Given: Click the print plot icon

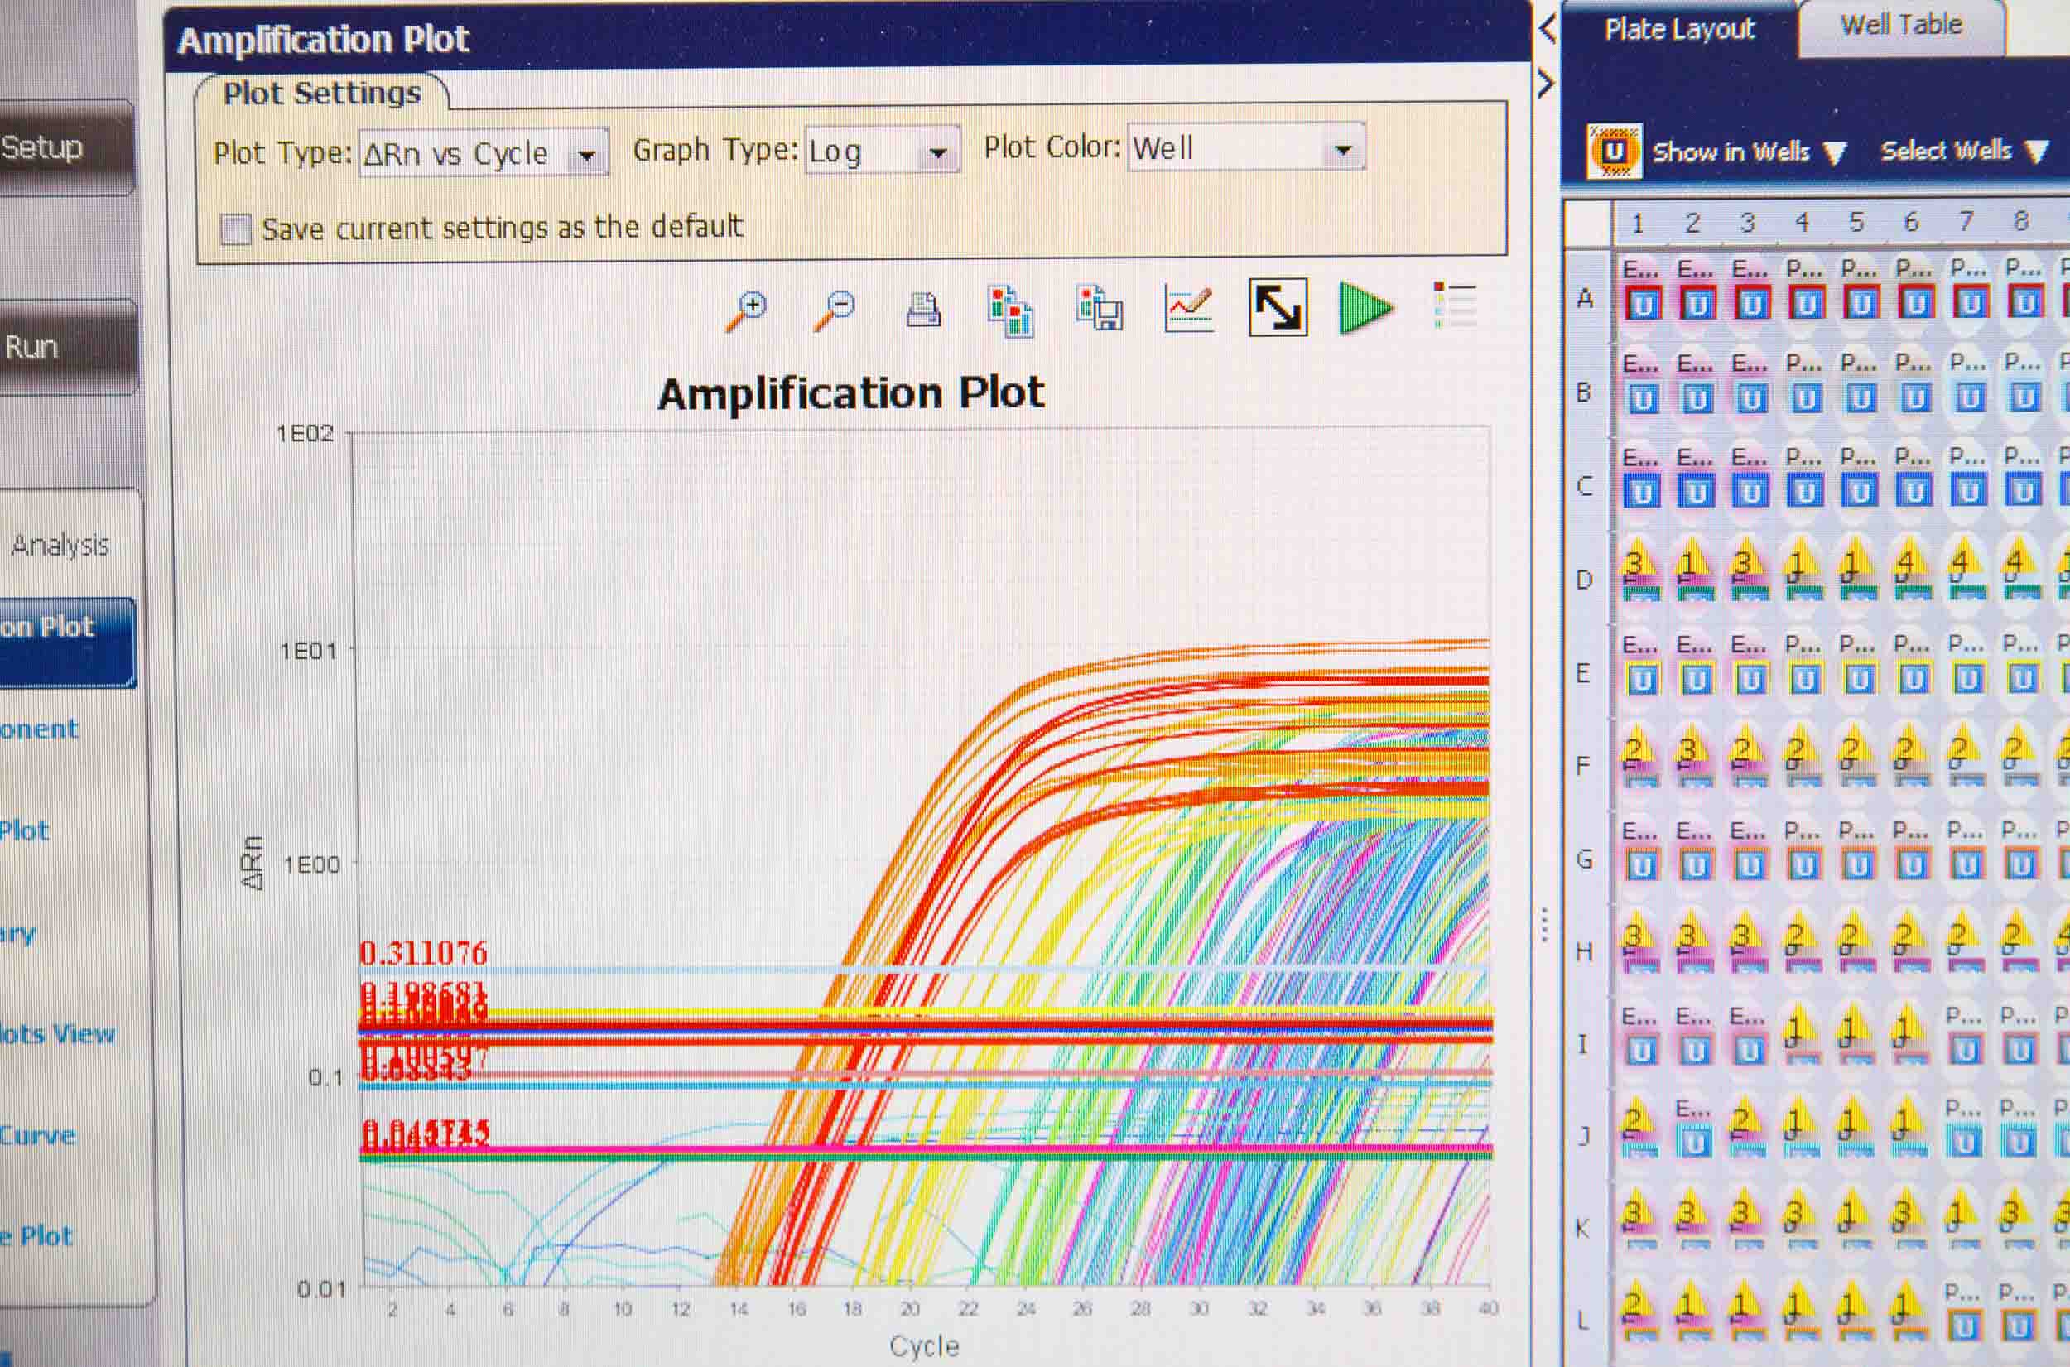Looking at the screenshot, I should tap(923, 310).
